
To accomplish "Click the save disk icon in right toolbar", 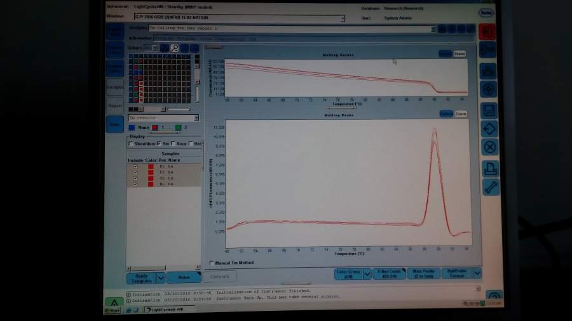I will [x=489, y=110].
